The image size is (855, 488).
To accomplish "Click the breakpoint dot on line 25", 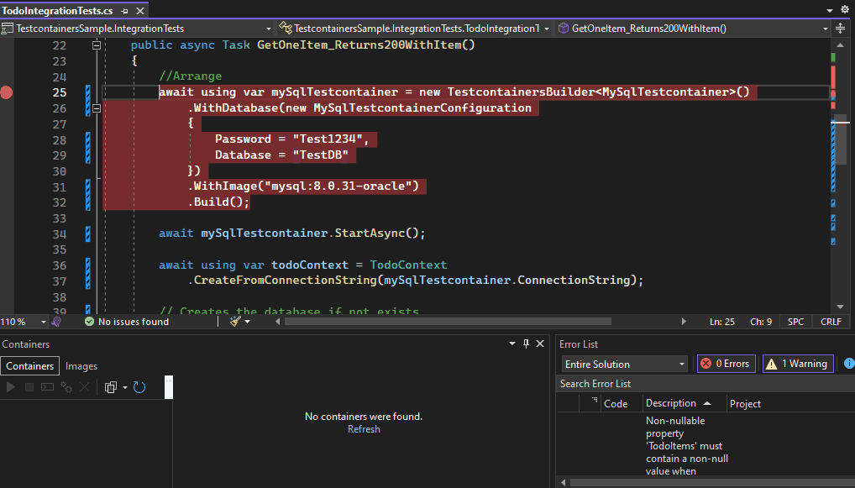I will click(x=6, y=92).
